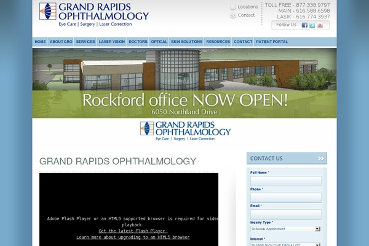Open the Facebook icon in Follow Us

coord(304,25)
